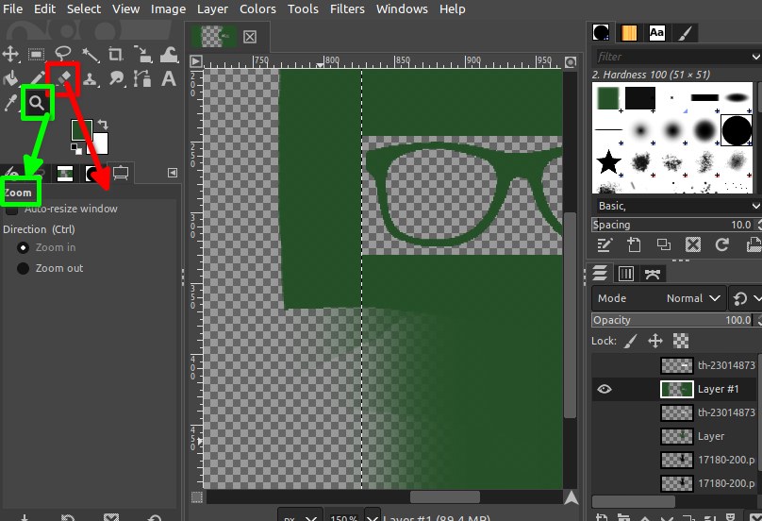Viewport: 762px width, 521px height.
Task: Click the Fuzzy Select wand tool
Action: [91, 54]
